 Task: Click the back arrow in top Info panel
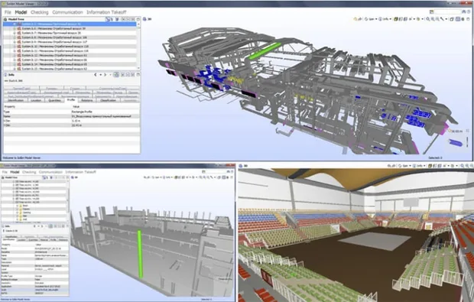(96, 75)
